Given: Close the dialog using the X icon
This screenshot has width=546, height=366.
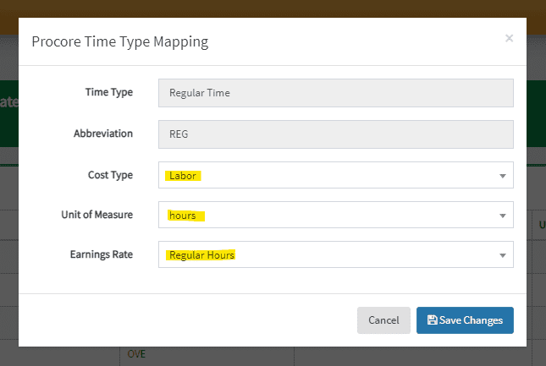Looking at the screenshot, I should click(509, 38).
